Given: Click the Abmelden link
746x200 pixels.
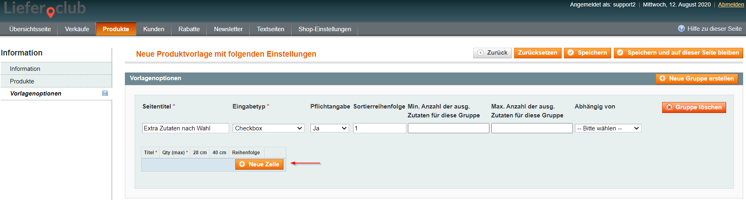Looking at the screenshot, I should [731, 4].
